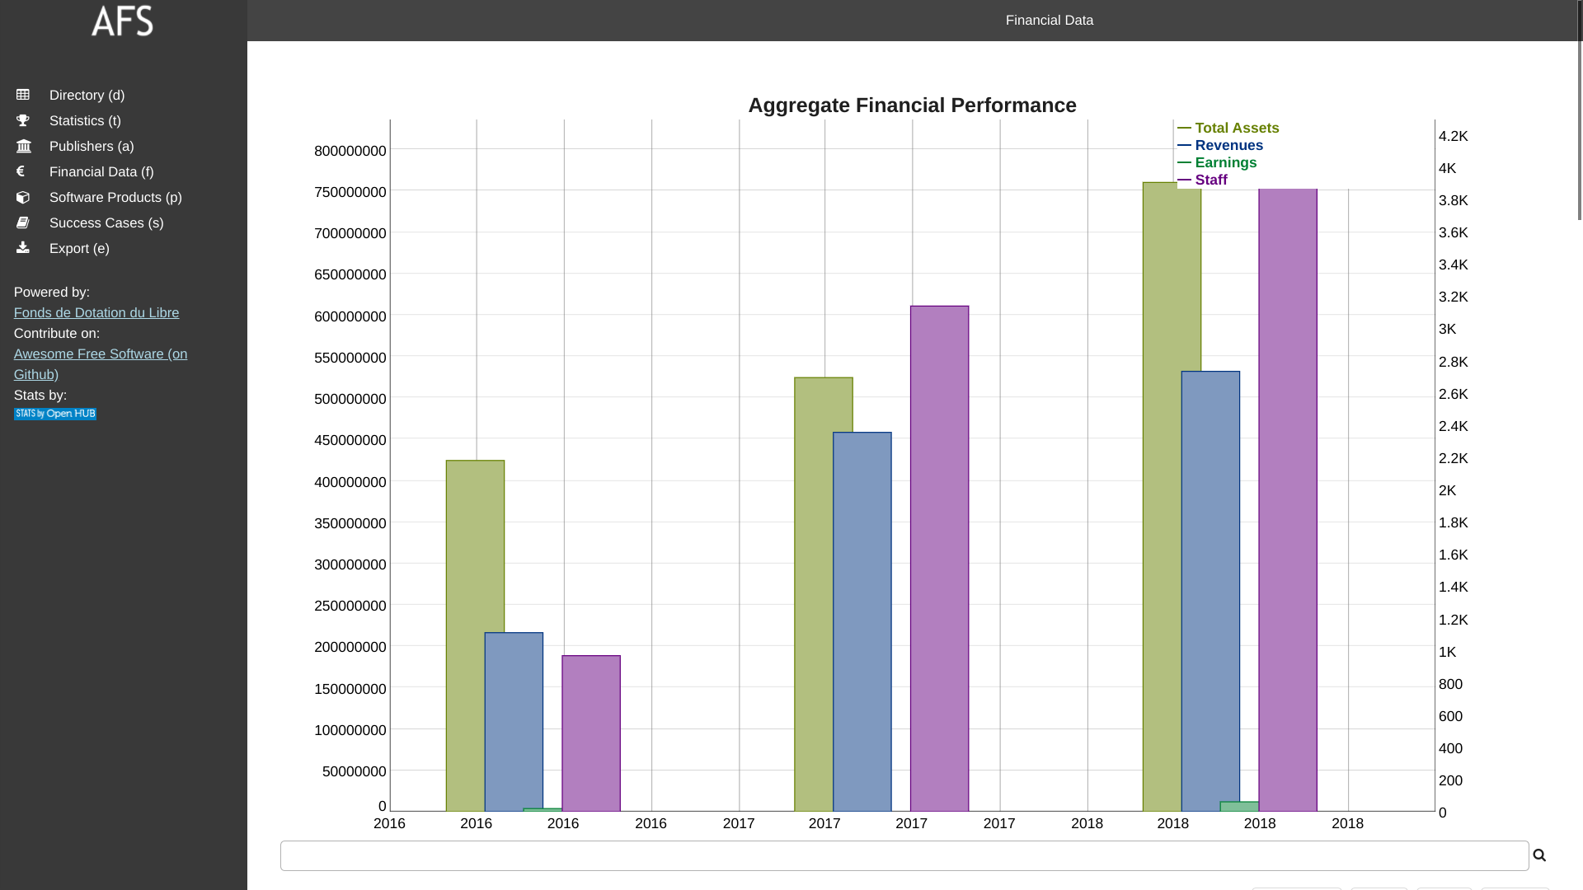
Task: Open Statistics (t) menu item
Action: pos(124,121)
